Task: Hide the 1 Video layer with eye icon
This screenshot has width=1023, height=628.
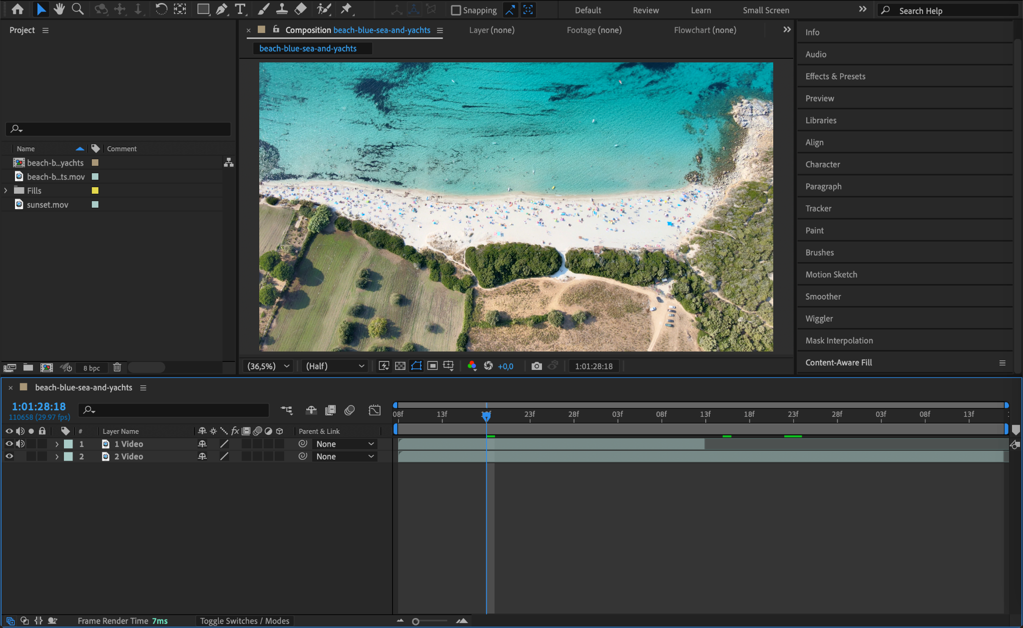Action: [x=9, y=444]
